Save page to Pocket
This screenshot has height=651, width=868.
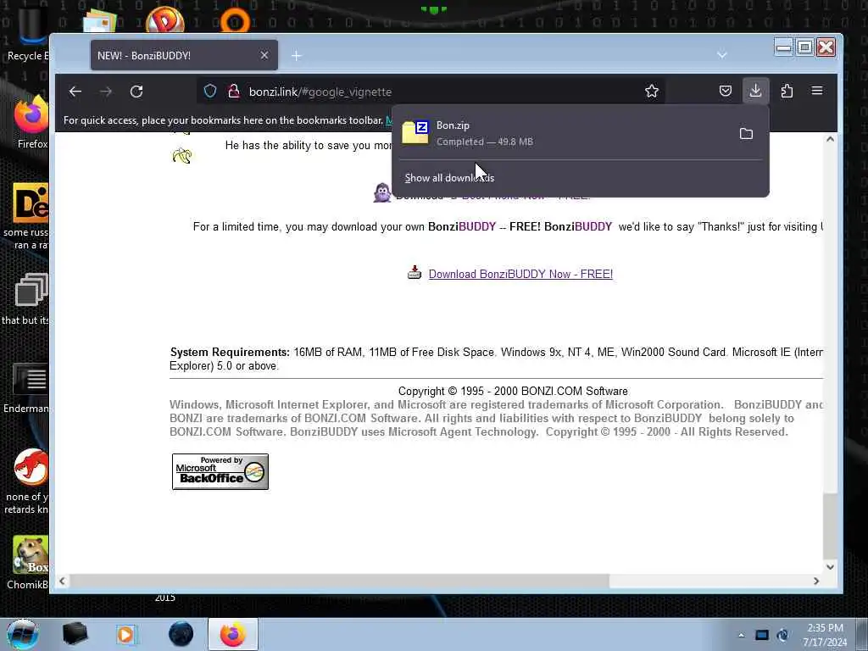point(726,91)
